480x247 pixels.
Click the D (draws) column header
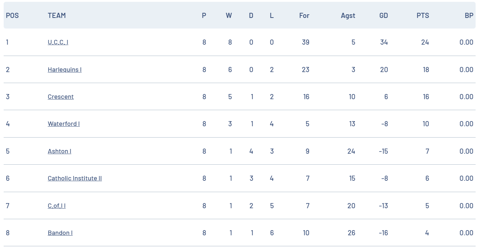click(251, 15)
